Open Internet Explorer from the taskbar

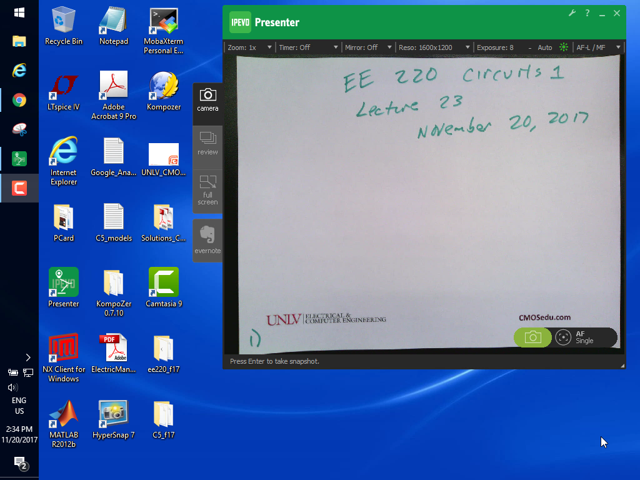19,71
